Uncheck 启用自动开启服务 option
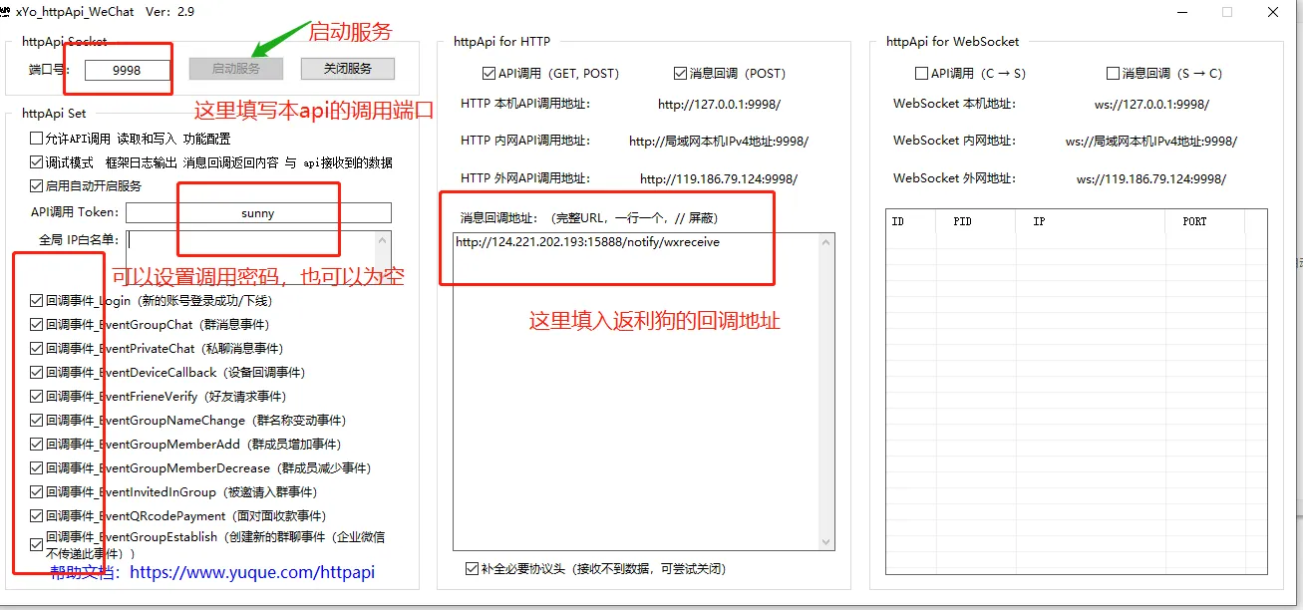Image resolution: width=1303 pixels, height=610 pixels. coord(37,185)
